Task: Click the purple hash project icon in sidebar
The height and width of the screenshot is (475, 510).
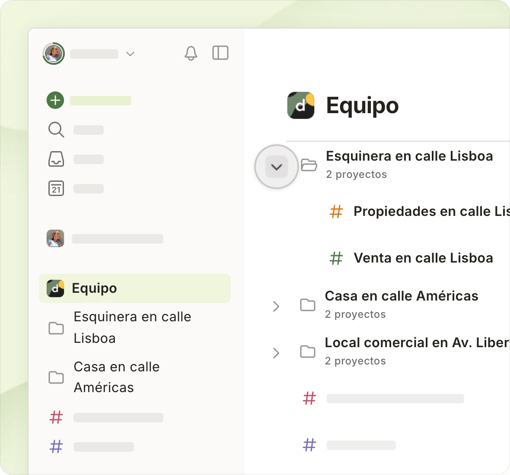Action: [x=56, y=447]
